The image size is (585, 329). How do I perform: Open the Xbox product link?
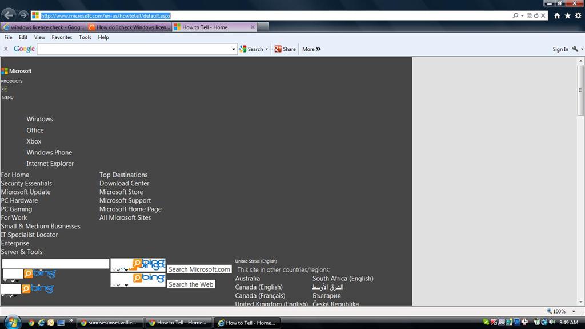(34, 141)
